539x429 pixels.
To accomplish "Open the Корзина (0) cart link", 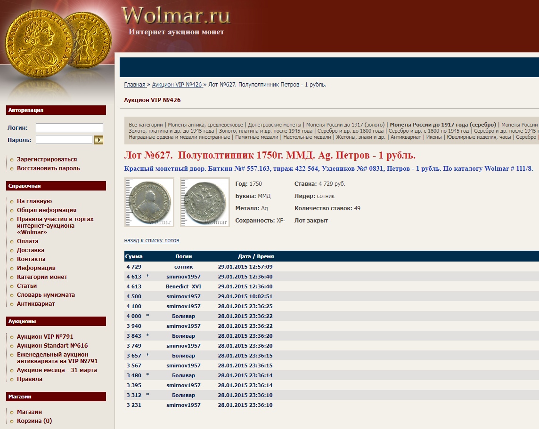I will coord(34,421).
